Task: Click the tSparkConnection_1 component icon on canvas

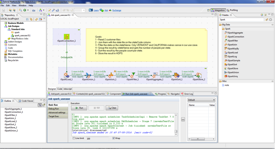Action: (67, 36)
